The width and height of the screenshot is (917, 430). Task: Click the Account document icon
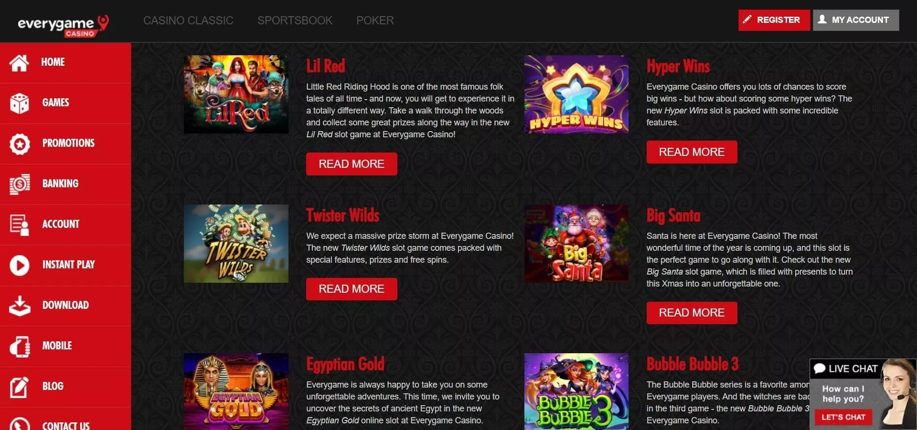pyautogui.click(x=19, y=225)
